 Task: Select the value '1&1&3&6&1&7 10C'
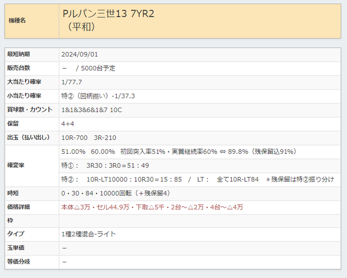tap(91, 110)
